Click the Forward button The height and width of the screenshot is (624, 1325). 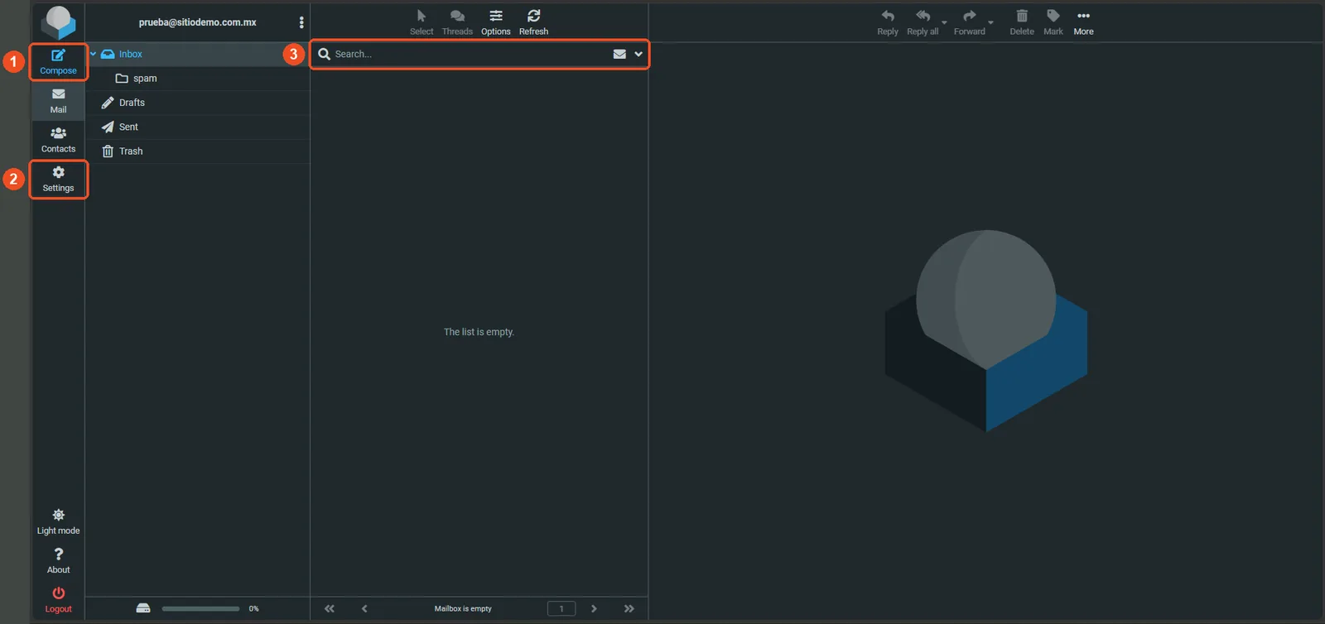tap(970, 22)
